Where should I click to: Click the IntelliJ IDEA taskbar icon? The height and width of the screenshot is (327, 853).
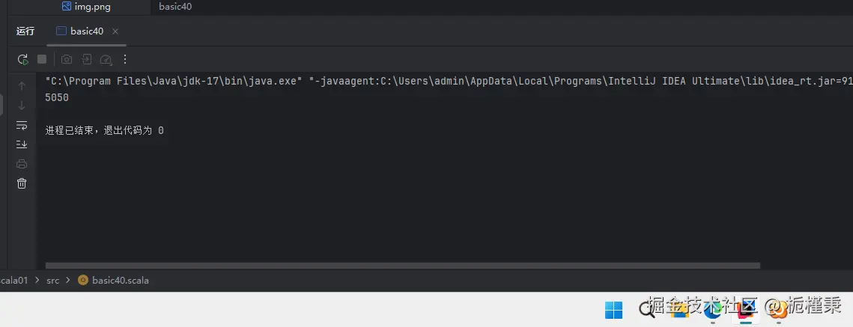click(x=745, y=310)
